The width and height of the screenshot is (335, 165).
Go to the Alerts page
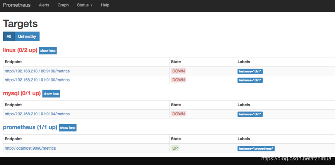click(x=44, y=5)
